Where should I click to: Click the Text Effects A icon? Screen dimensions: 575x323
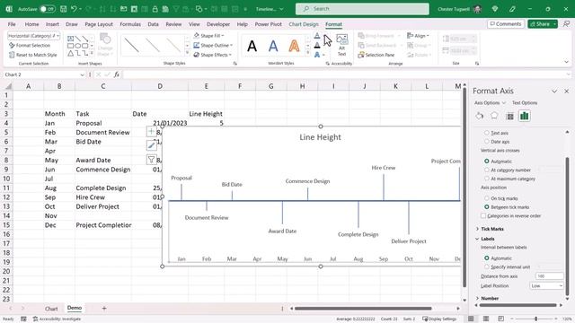(x=317, y=55)
